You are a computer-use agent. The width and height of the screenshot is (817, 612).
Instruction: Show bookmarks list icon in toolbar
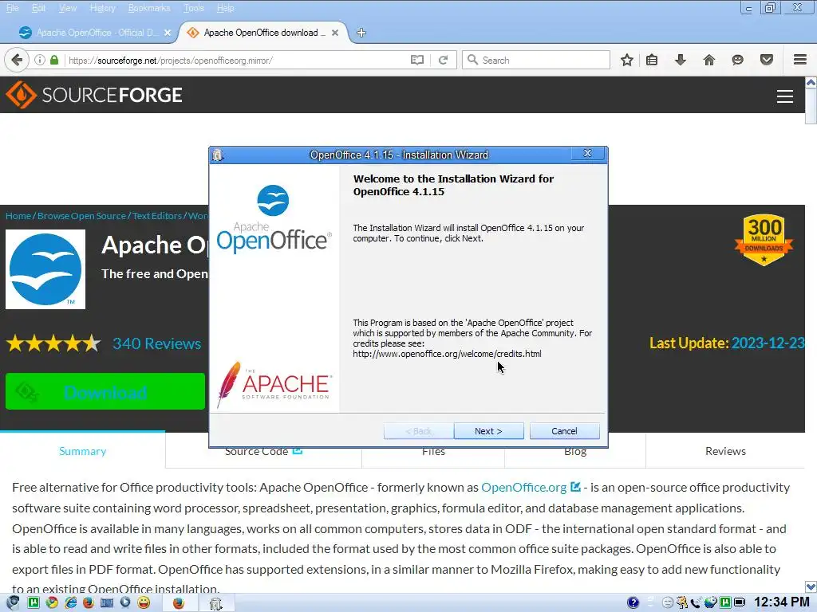pos(652,60)
